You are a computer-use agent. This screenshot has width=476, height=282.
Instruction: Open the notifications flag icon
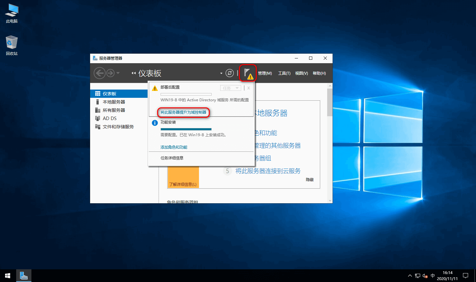pos(248,73)
